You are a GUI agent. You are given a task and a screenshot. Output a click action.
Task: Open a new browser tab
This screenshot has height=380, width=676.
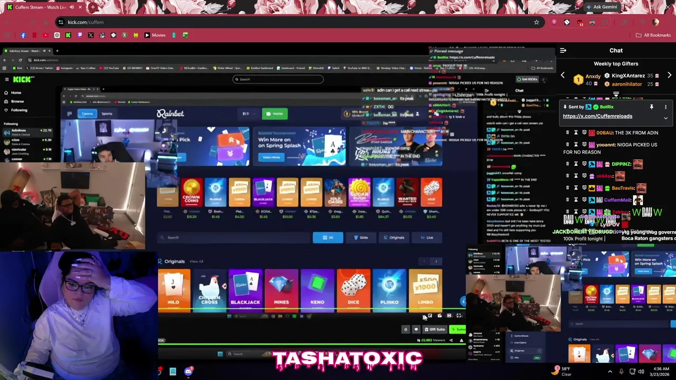(x=92, y=7)
